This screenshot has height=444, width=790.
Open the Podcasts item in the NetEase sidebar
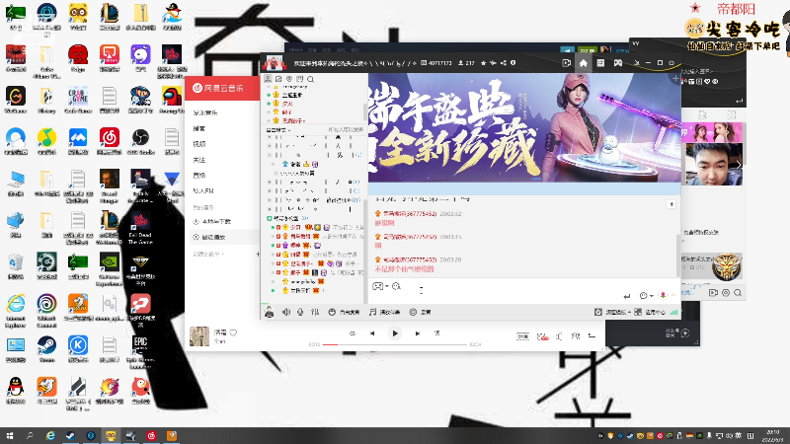tap(198, 128)
